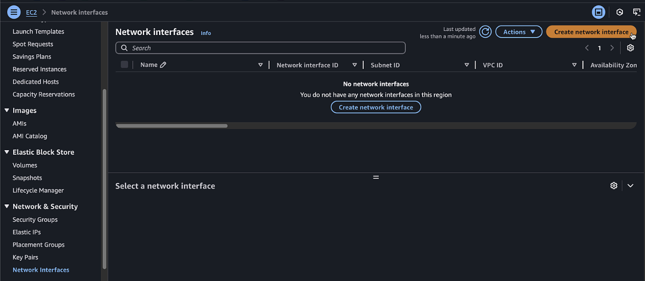
Task: Collapse the Network & Security section
Action: (7, 206)
